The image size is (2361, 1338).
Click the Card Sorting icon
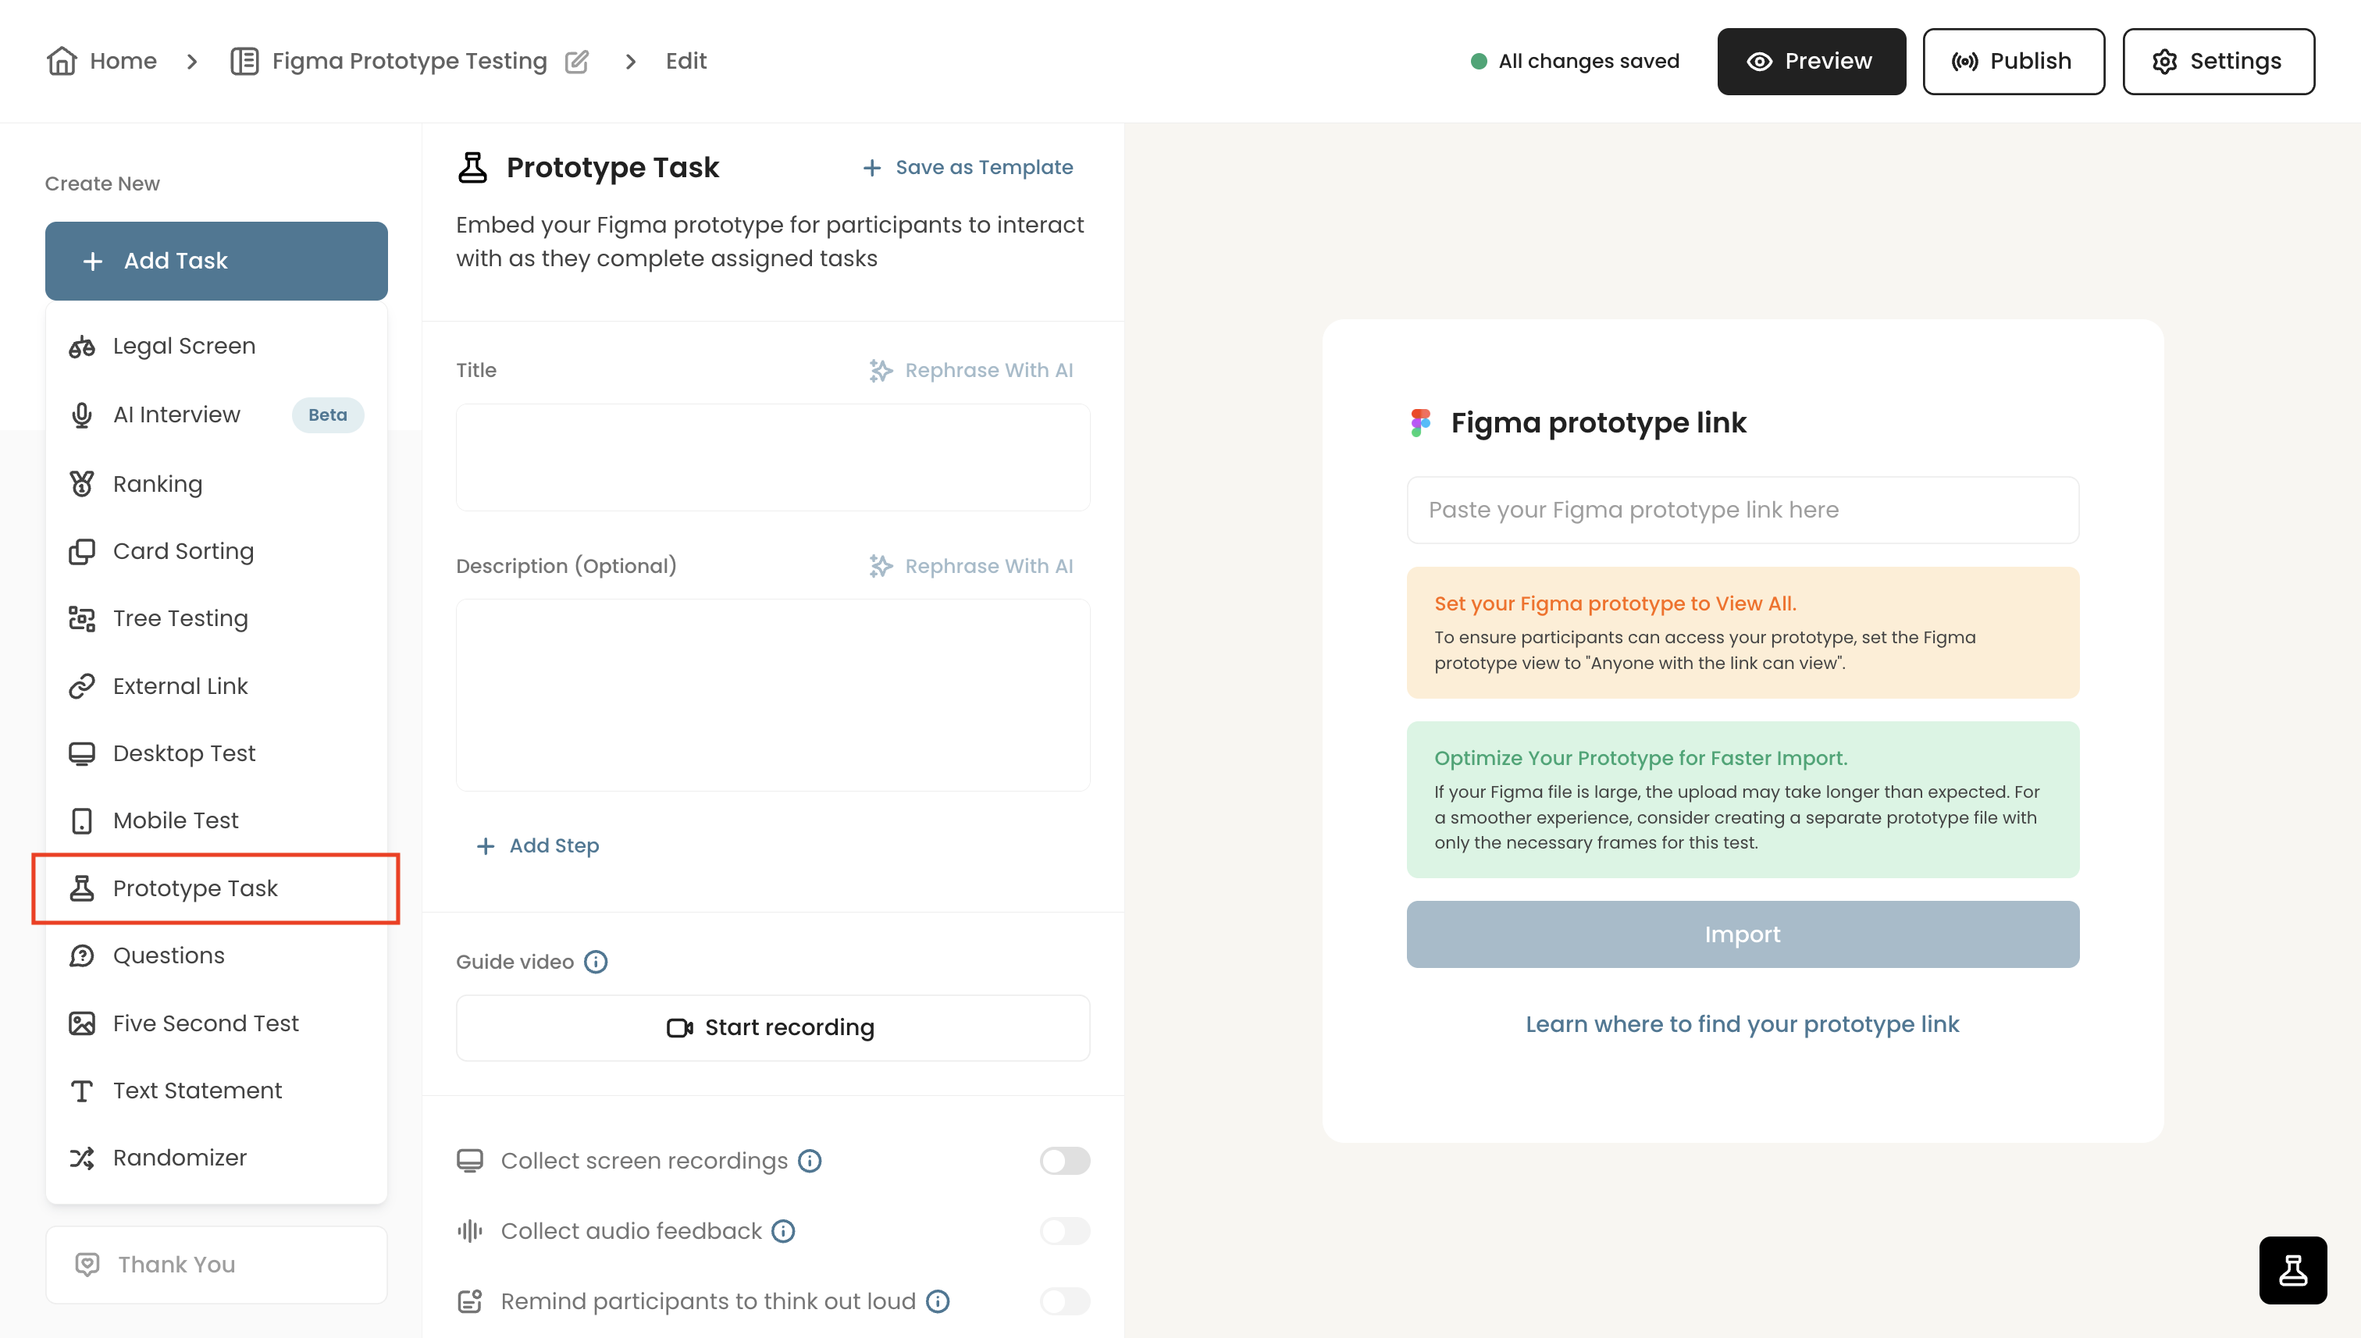click(x=82, y=550)
